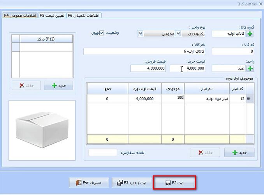
Task: Click the 4,000,000 cell in inventory table
Action: click(x=145, y=99)
